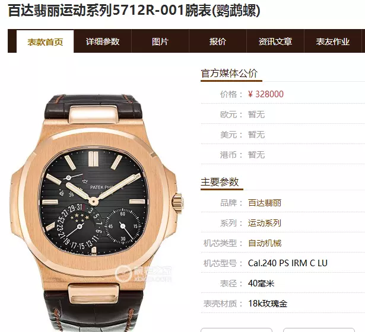This screenshot has height=332, width=365.
Task: Click the brand link 百达翡丽
Action: [x=265, y=203]
